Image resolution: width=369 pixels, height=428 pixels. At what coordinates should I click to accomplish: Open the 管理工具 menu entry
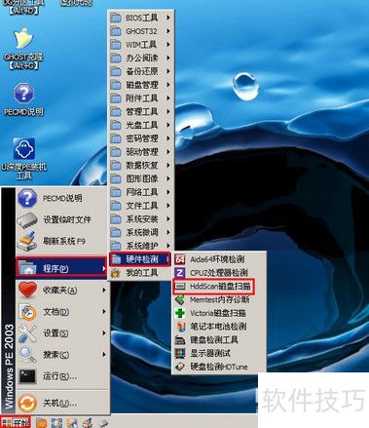[141, 111]
